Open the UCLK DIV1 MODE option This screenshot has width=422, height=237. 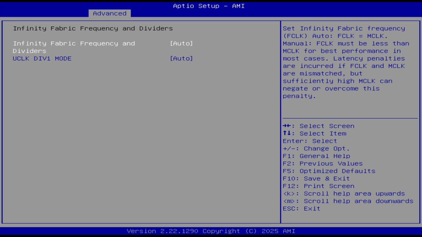pyautogui.click(x=42, y=58)
